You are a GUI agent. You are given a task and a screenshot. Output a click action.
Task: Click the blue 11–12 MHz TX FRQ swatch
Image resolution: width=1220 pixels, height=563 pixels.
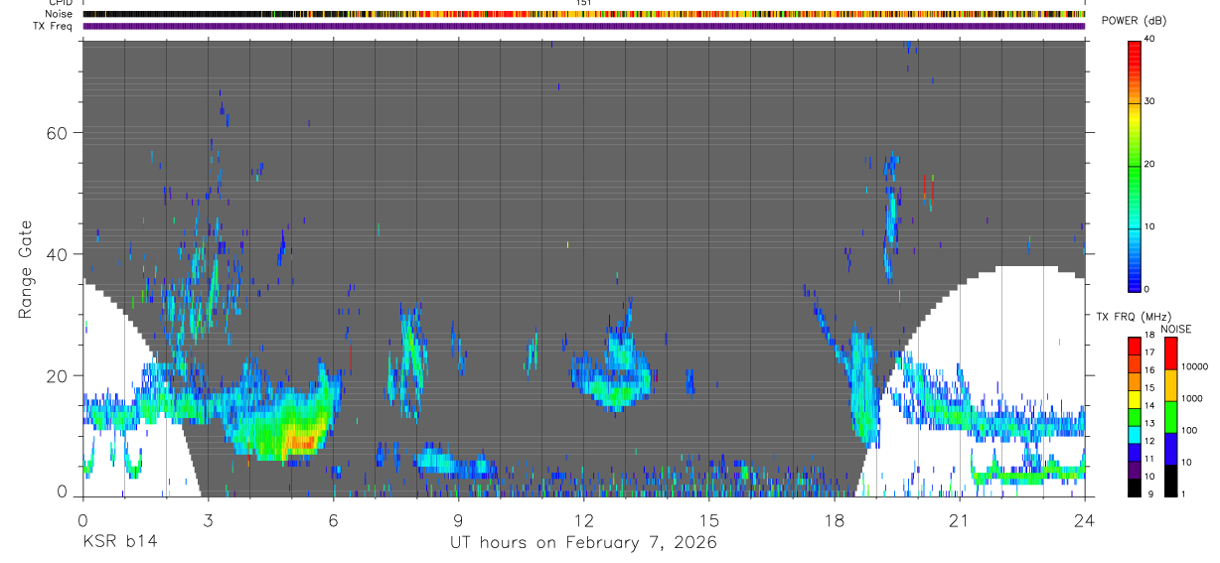point(1134,451)
